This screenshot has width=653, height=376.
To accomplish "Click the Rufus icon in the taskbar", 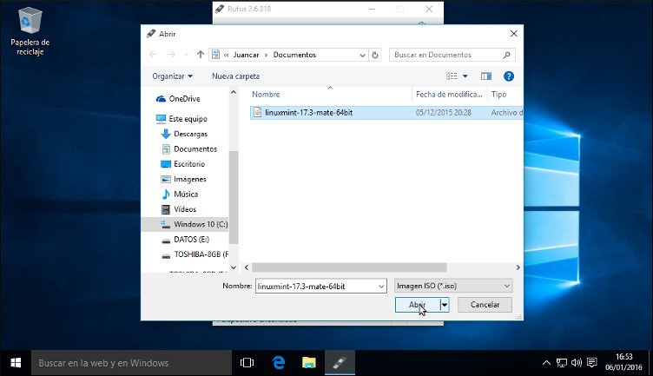I will pos(340,363).
